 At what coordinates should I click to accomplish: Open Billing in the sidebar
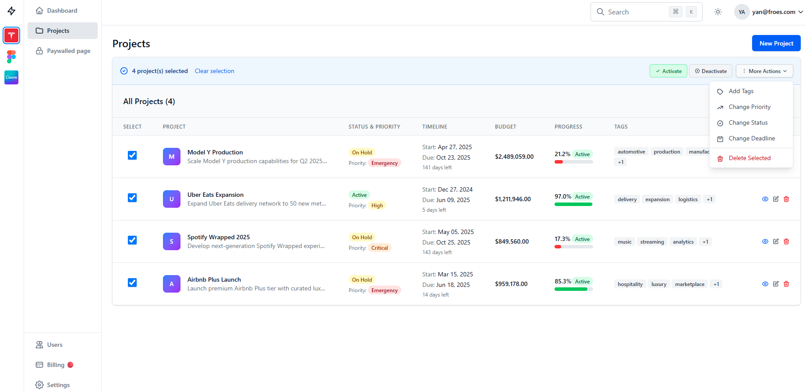coord(62,365)
